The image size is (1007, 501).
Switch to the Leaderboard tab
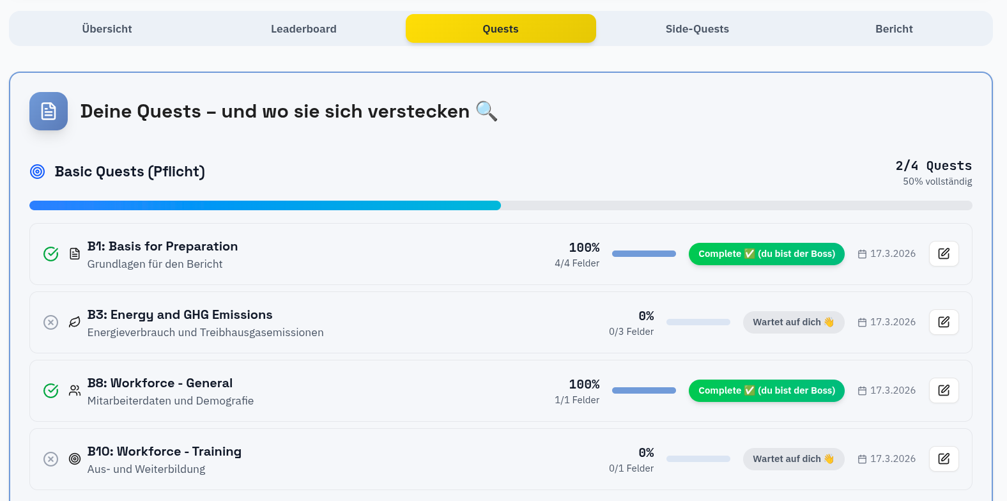[x=304, y=29]
